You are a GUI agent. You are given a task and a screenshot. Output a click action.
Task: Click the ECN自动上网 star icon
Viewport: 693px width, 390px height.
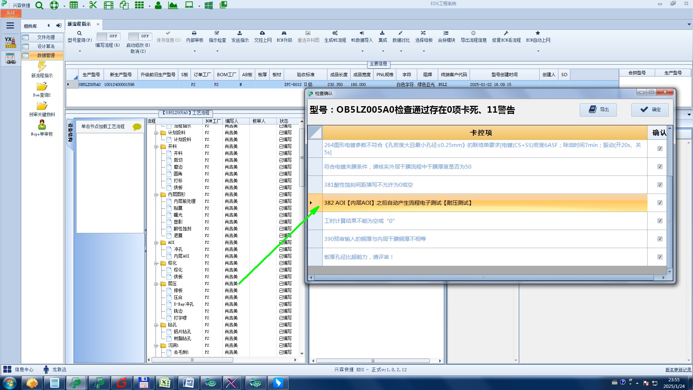click(538, 33)
